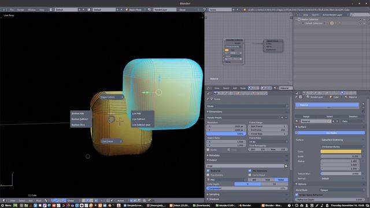Pick Boolean Slice from the popup
The height and width of the screenshot is (208, 370).
click(78, 125)
